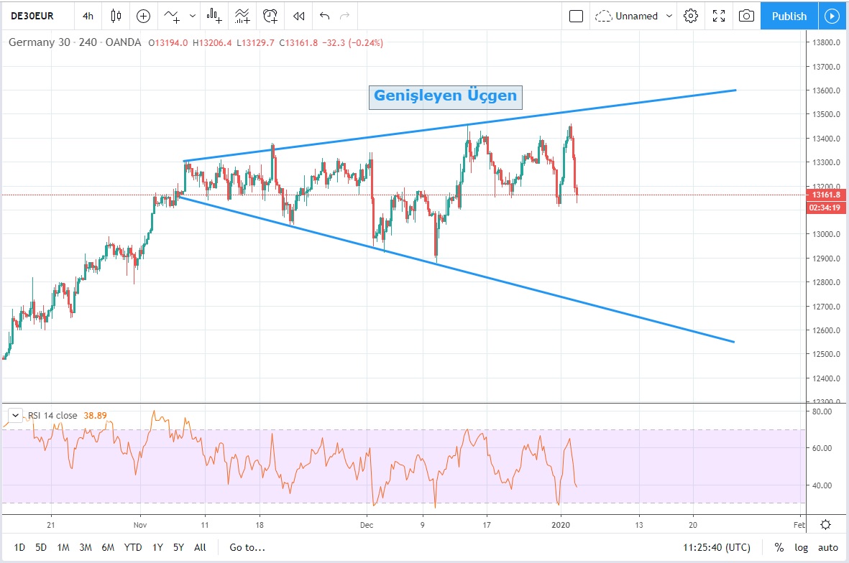This screenshot has height=563, width=849.
Task: Click the Dec date label on time axis
Action: point(367,525)
